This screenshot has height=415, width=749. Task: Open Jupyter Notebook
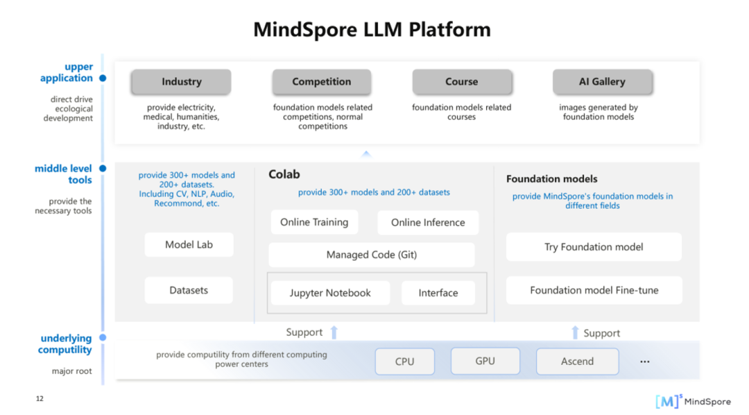pyautogui.click(x=330, y=293)
